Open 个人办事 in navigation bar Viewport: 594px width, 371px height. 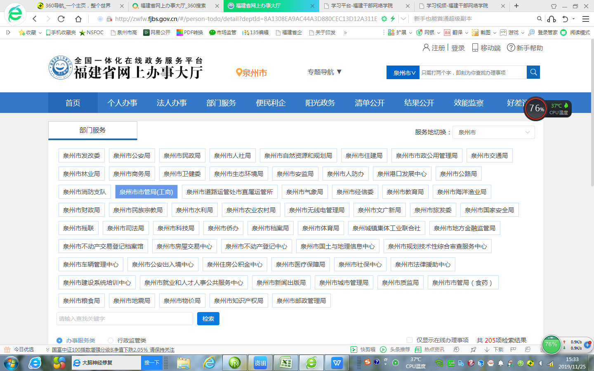pyautogui.click(x=122, y=103)
